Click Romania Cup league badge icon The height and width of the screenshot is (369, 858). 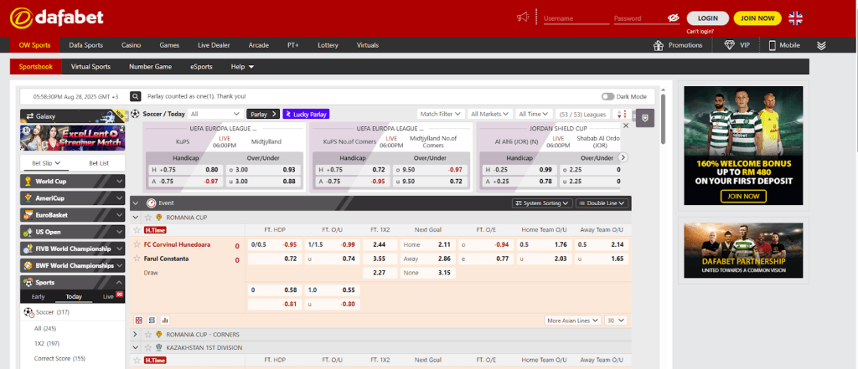[159, 217]
